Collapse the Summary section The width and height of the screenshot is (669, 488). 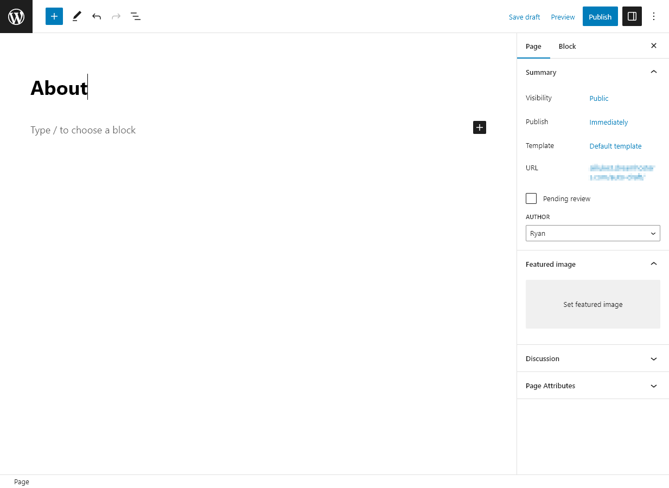[653, 72]
